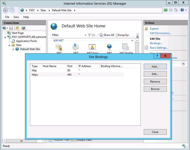The height and width of the screenshot is (150, 190).
Task: Click Sites in the address breadcrumb
Action: (x=43, y=10)
